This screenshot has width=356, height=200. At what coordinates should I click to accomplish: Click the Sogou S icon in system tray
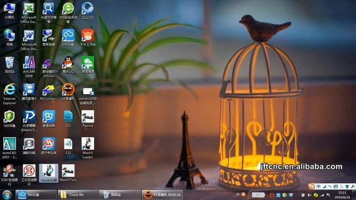[244, 194]
